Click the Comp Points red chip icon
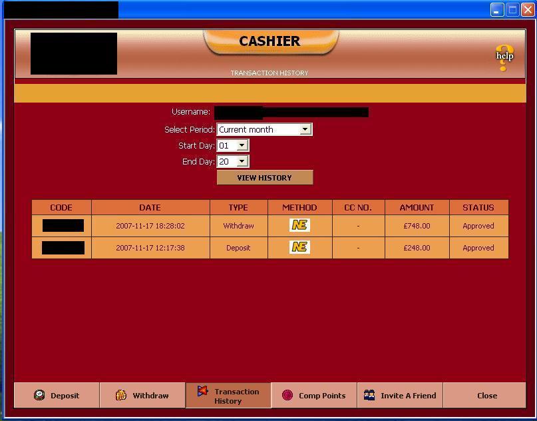The height and width of the screenshot is (421, 537). [287, 395]
